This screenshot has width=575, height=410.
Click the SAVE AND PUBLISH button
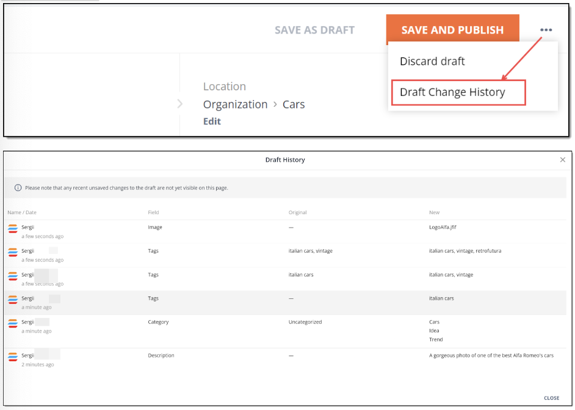452,29
